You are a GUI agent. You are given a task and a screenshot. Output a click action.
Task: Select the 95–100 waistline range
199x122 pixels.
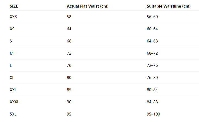click(x=153, y=114)
